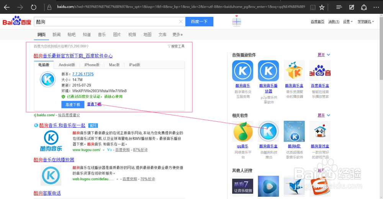The width and height of the screenshot is (383, 199).
Task: Open the web note pen icon
Action: pos(352,7)
